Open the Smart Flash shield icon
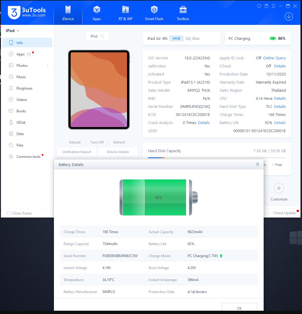The image size is (302, 314). [154, 10]
